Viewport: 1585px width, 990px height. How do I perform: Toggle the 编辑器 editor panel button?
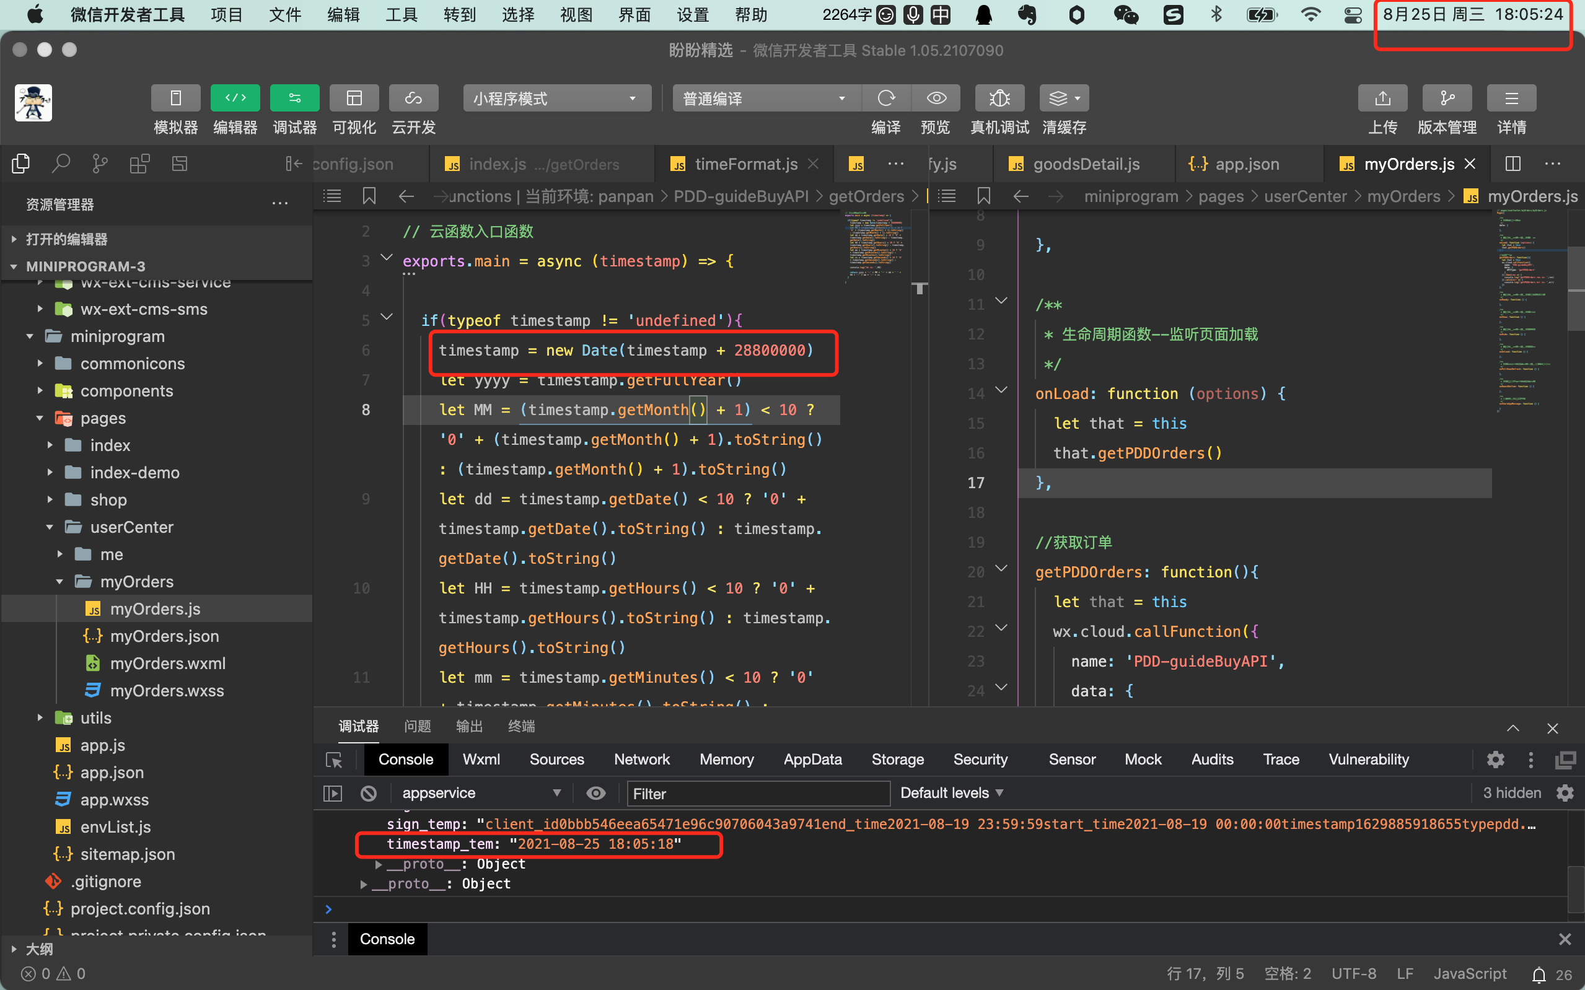click(235, 99)
